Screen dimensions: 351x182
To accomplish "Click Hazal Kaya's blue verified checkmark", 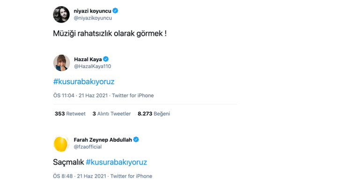I will [106, 59].
